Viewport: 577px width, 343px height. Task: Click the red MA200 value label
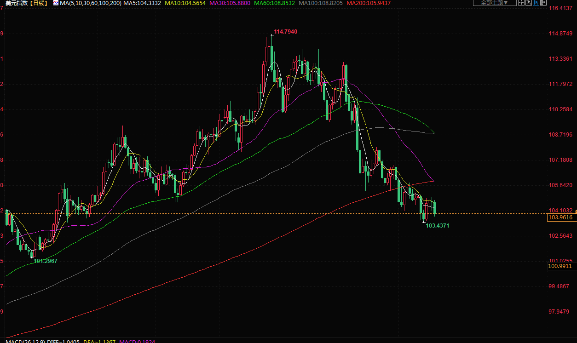[369, 3]
